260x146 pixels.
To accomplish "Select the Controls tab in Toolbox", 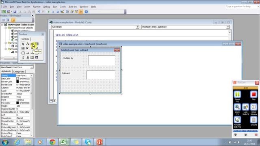I will [x=25, y=39].
